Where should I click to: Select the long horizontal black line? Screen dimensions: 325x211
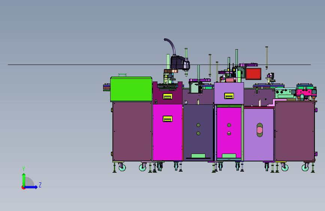click(x=159, y=65)
